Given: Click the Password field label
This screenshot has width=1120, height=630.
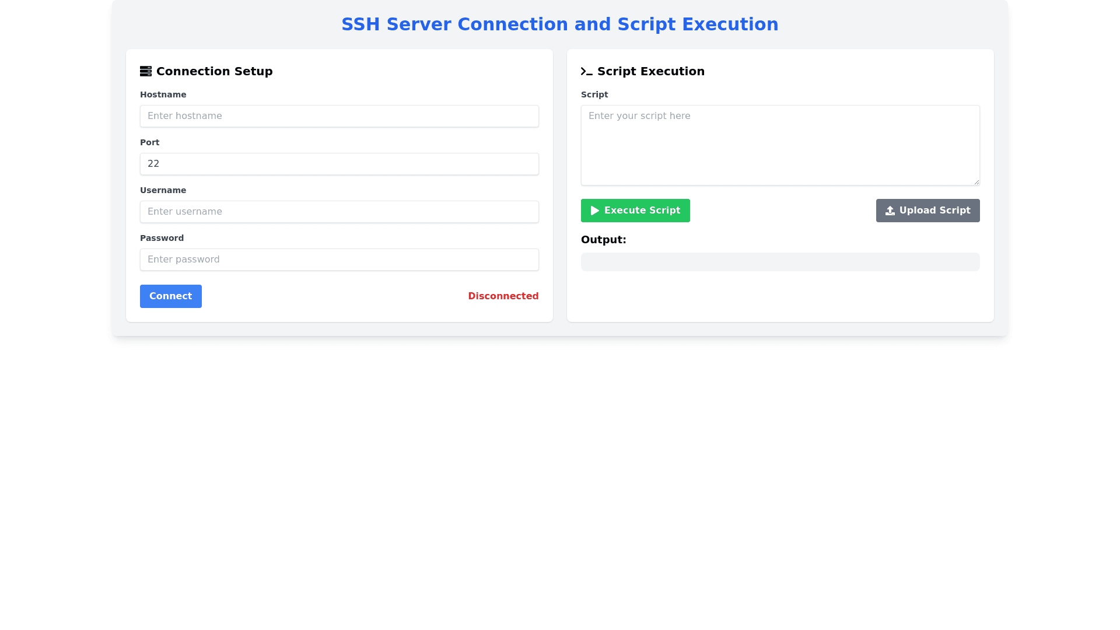Looking at the screenshot, I should pyautogui.click(x=162, y=238).
